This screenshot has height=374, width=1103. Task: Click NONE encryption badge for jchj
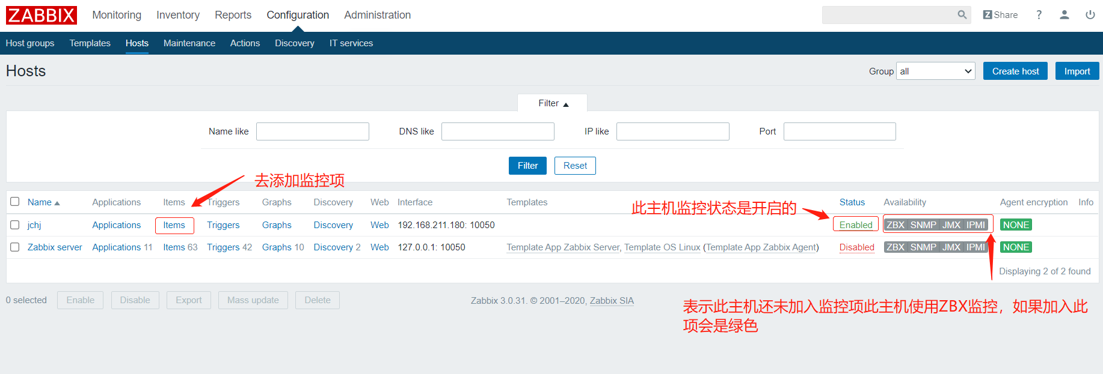[1016, 225]
